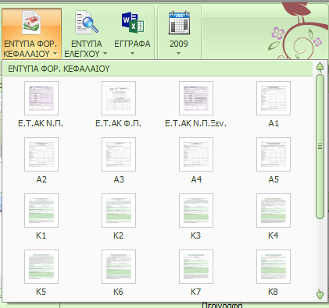
Task: Open the Ε.Τ.ΑΚ Ν.Π. form thumbnail
Action: pyautogui.click(x=41, y=98)
